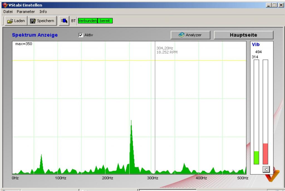
Task: Click the red vibration level bar
Action: (x=265, y=154)
